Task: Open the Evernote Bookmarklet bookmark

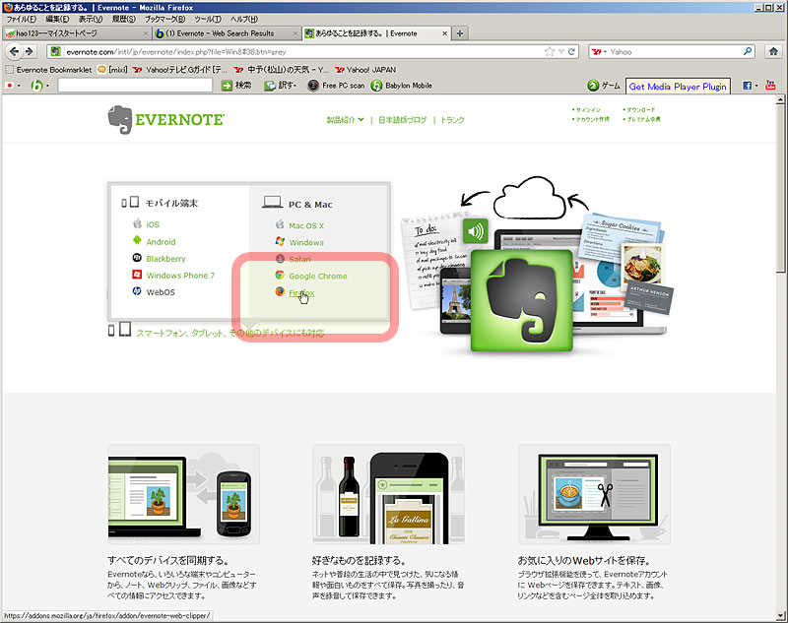Action: 48,70
